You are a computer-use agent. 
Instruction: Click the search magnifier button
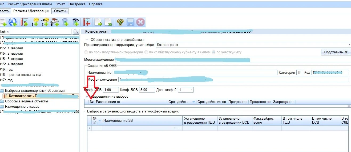tap(76, 32)
